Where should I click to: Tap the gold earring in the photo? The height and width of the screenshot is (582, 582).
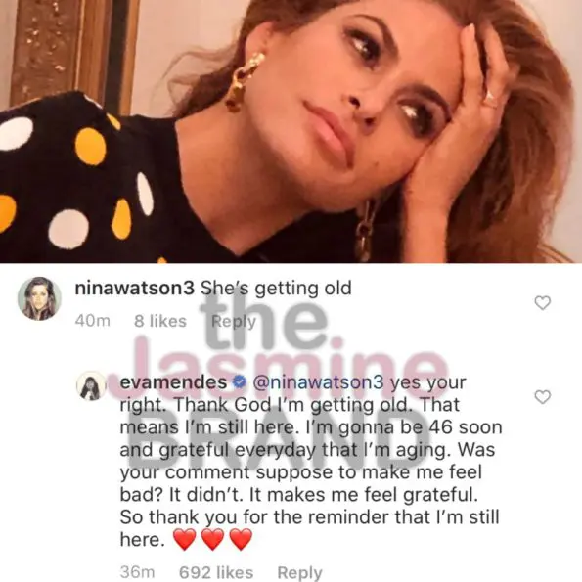(244, 81)
